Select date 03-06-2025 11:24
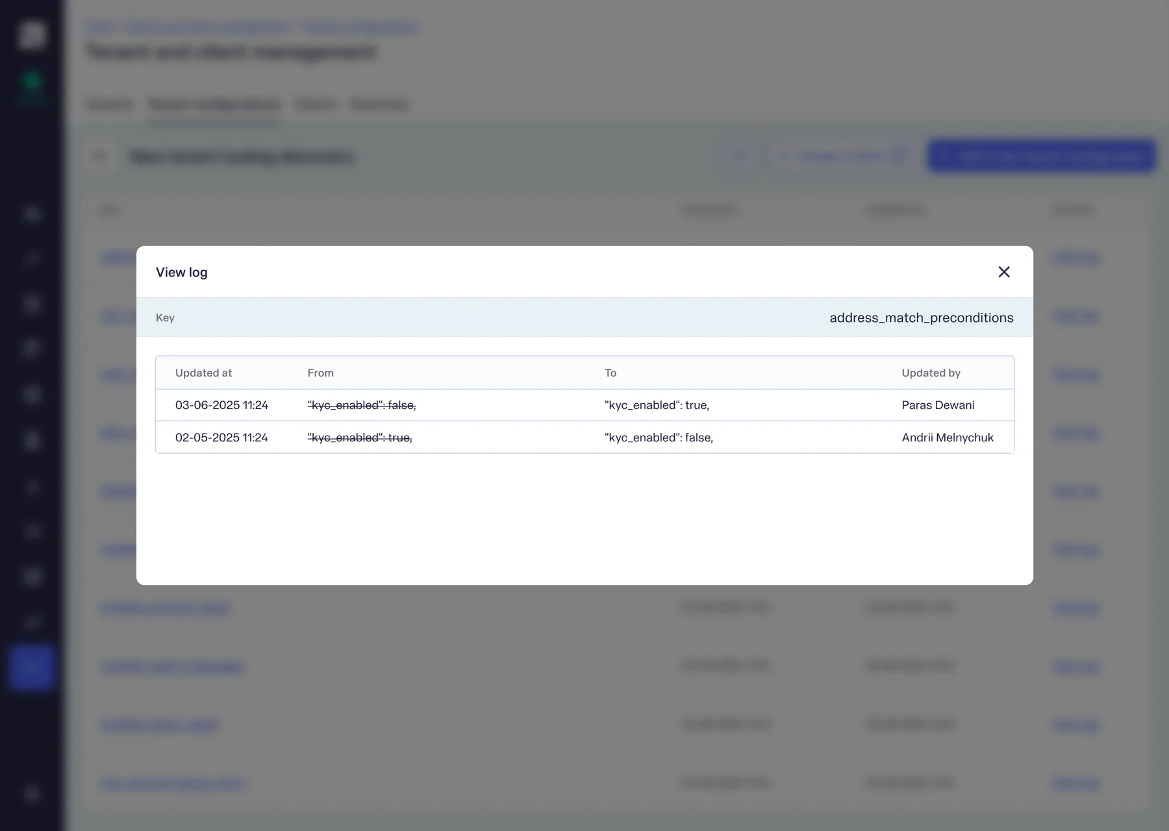Image resolution: width=1169 pixels, height=831 pixels. (221, 405)
